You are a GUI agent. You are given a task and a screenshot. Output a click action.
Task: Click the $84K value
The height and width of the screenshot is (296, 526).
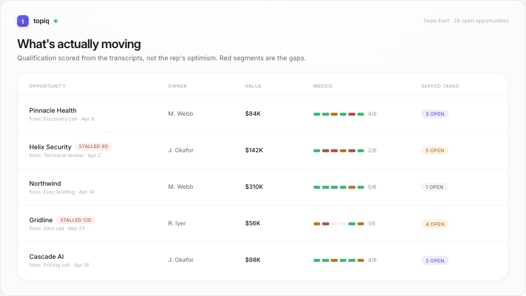pyautogui.click(x=253, y=114)
